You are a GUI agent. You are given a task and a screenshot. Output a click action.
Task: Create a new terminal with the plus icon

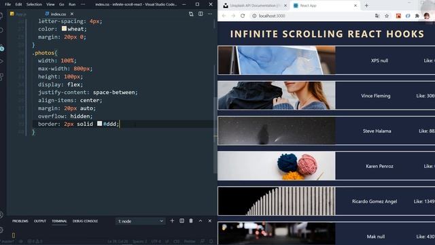point(172,220)
